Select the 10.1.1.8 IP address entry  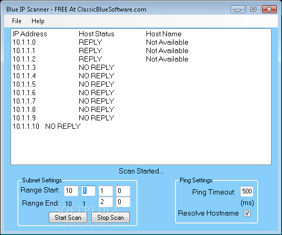24,109
